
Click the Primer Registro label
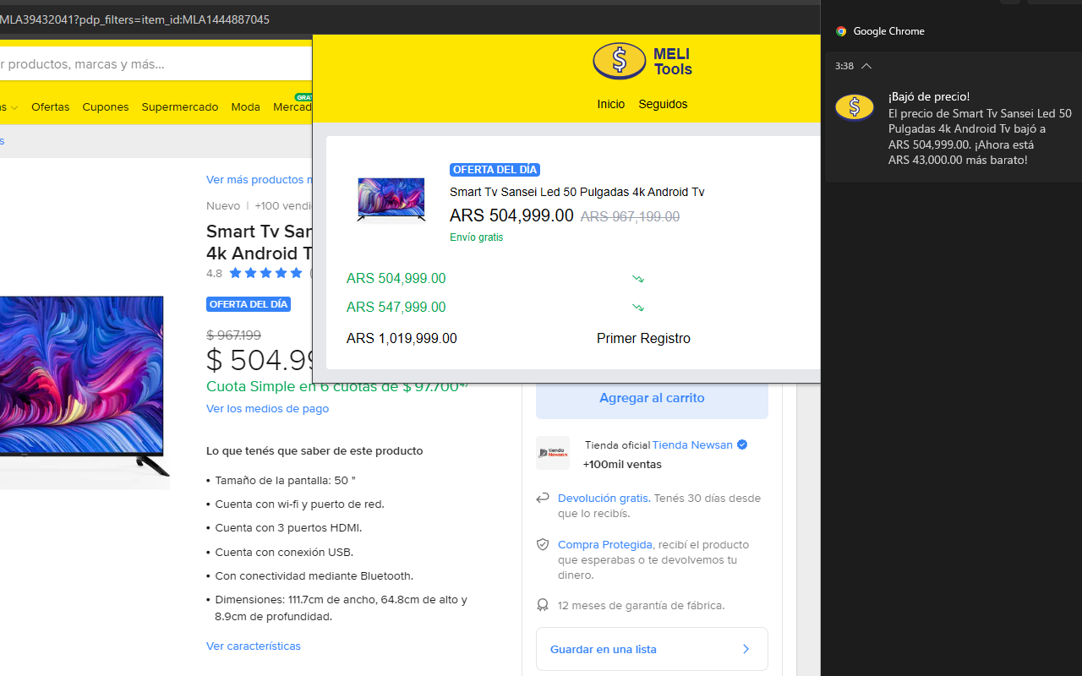(x=643, y=338)
